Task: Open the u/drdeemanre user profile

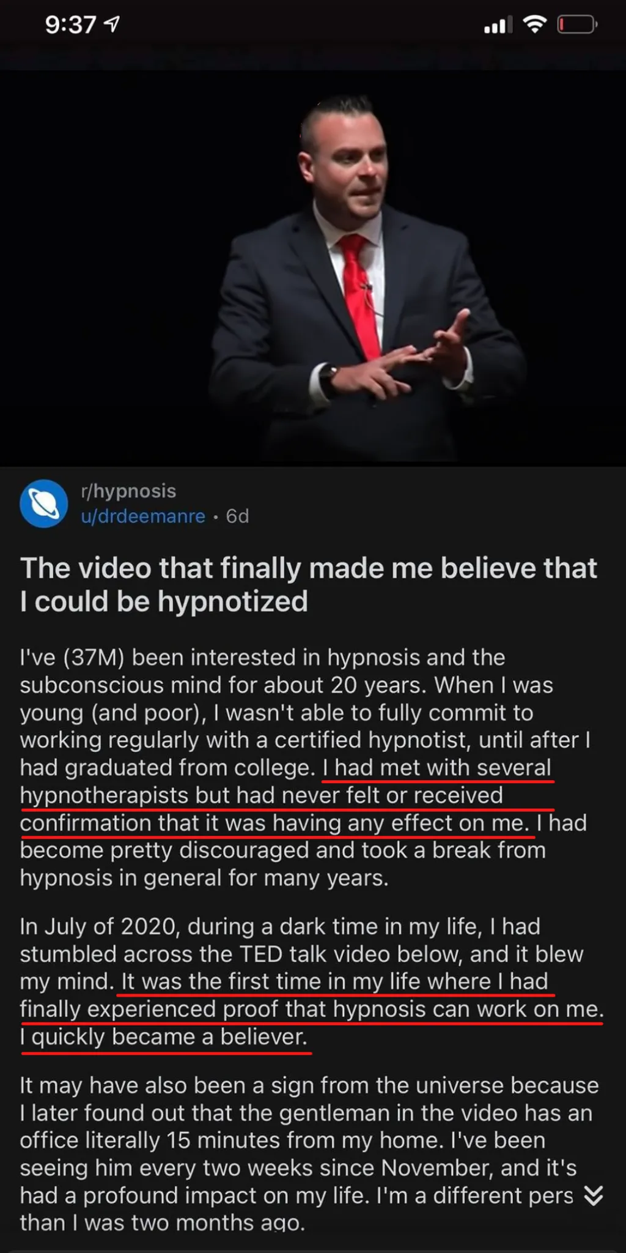Action: [143, 516]
